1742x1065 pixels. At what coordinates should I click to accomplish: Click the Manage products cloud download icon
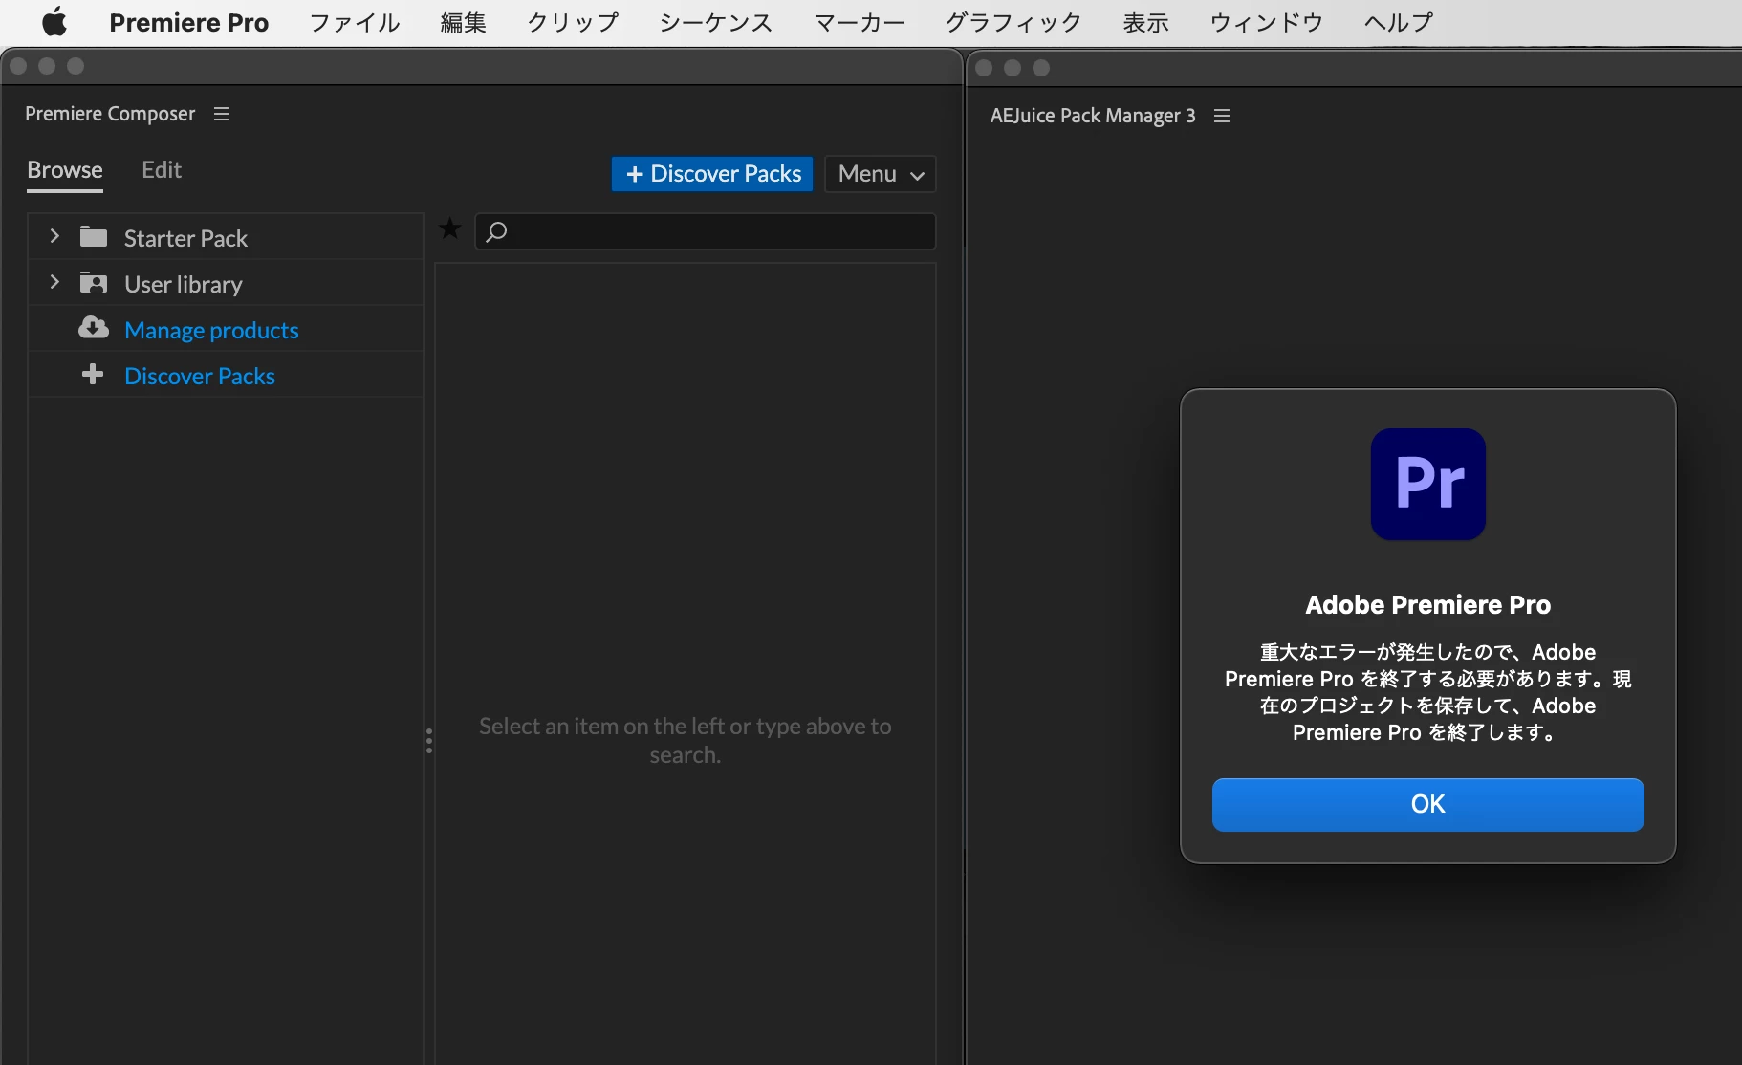point(94,328)
